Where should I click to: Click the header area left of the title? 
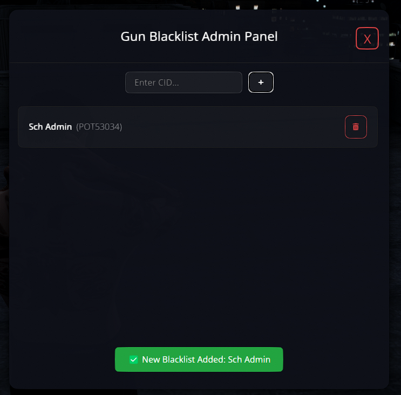click(64, 37)
